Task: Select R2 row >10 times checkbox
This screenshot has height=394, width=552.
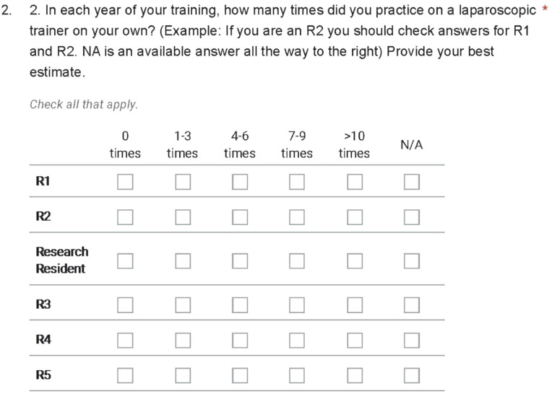Action: (355, 217)
